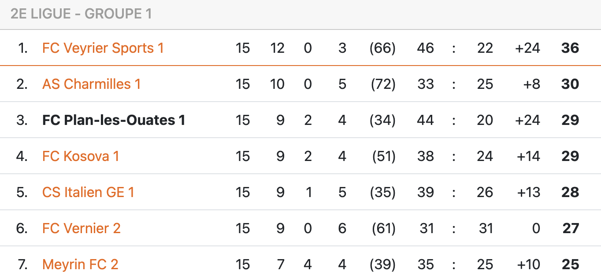Select the (66) value in Veyrier Sports row
Image resolution: width=601 pixels, height=278 pixels.
382,48
